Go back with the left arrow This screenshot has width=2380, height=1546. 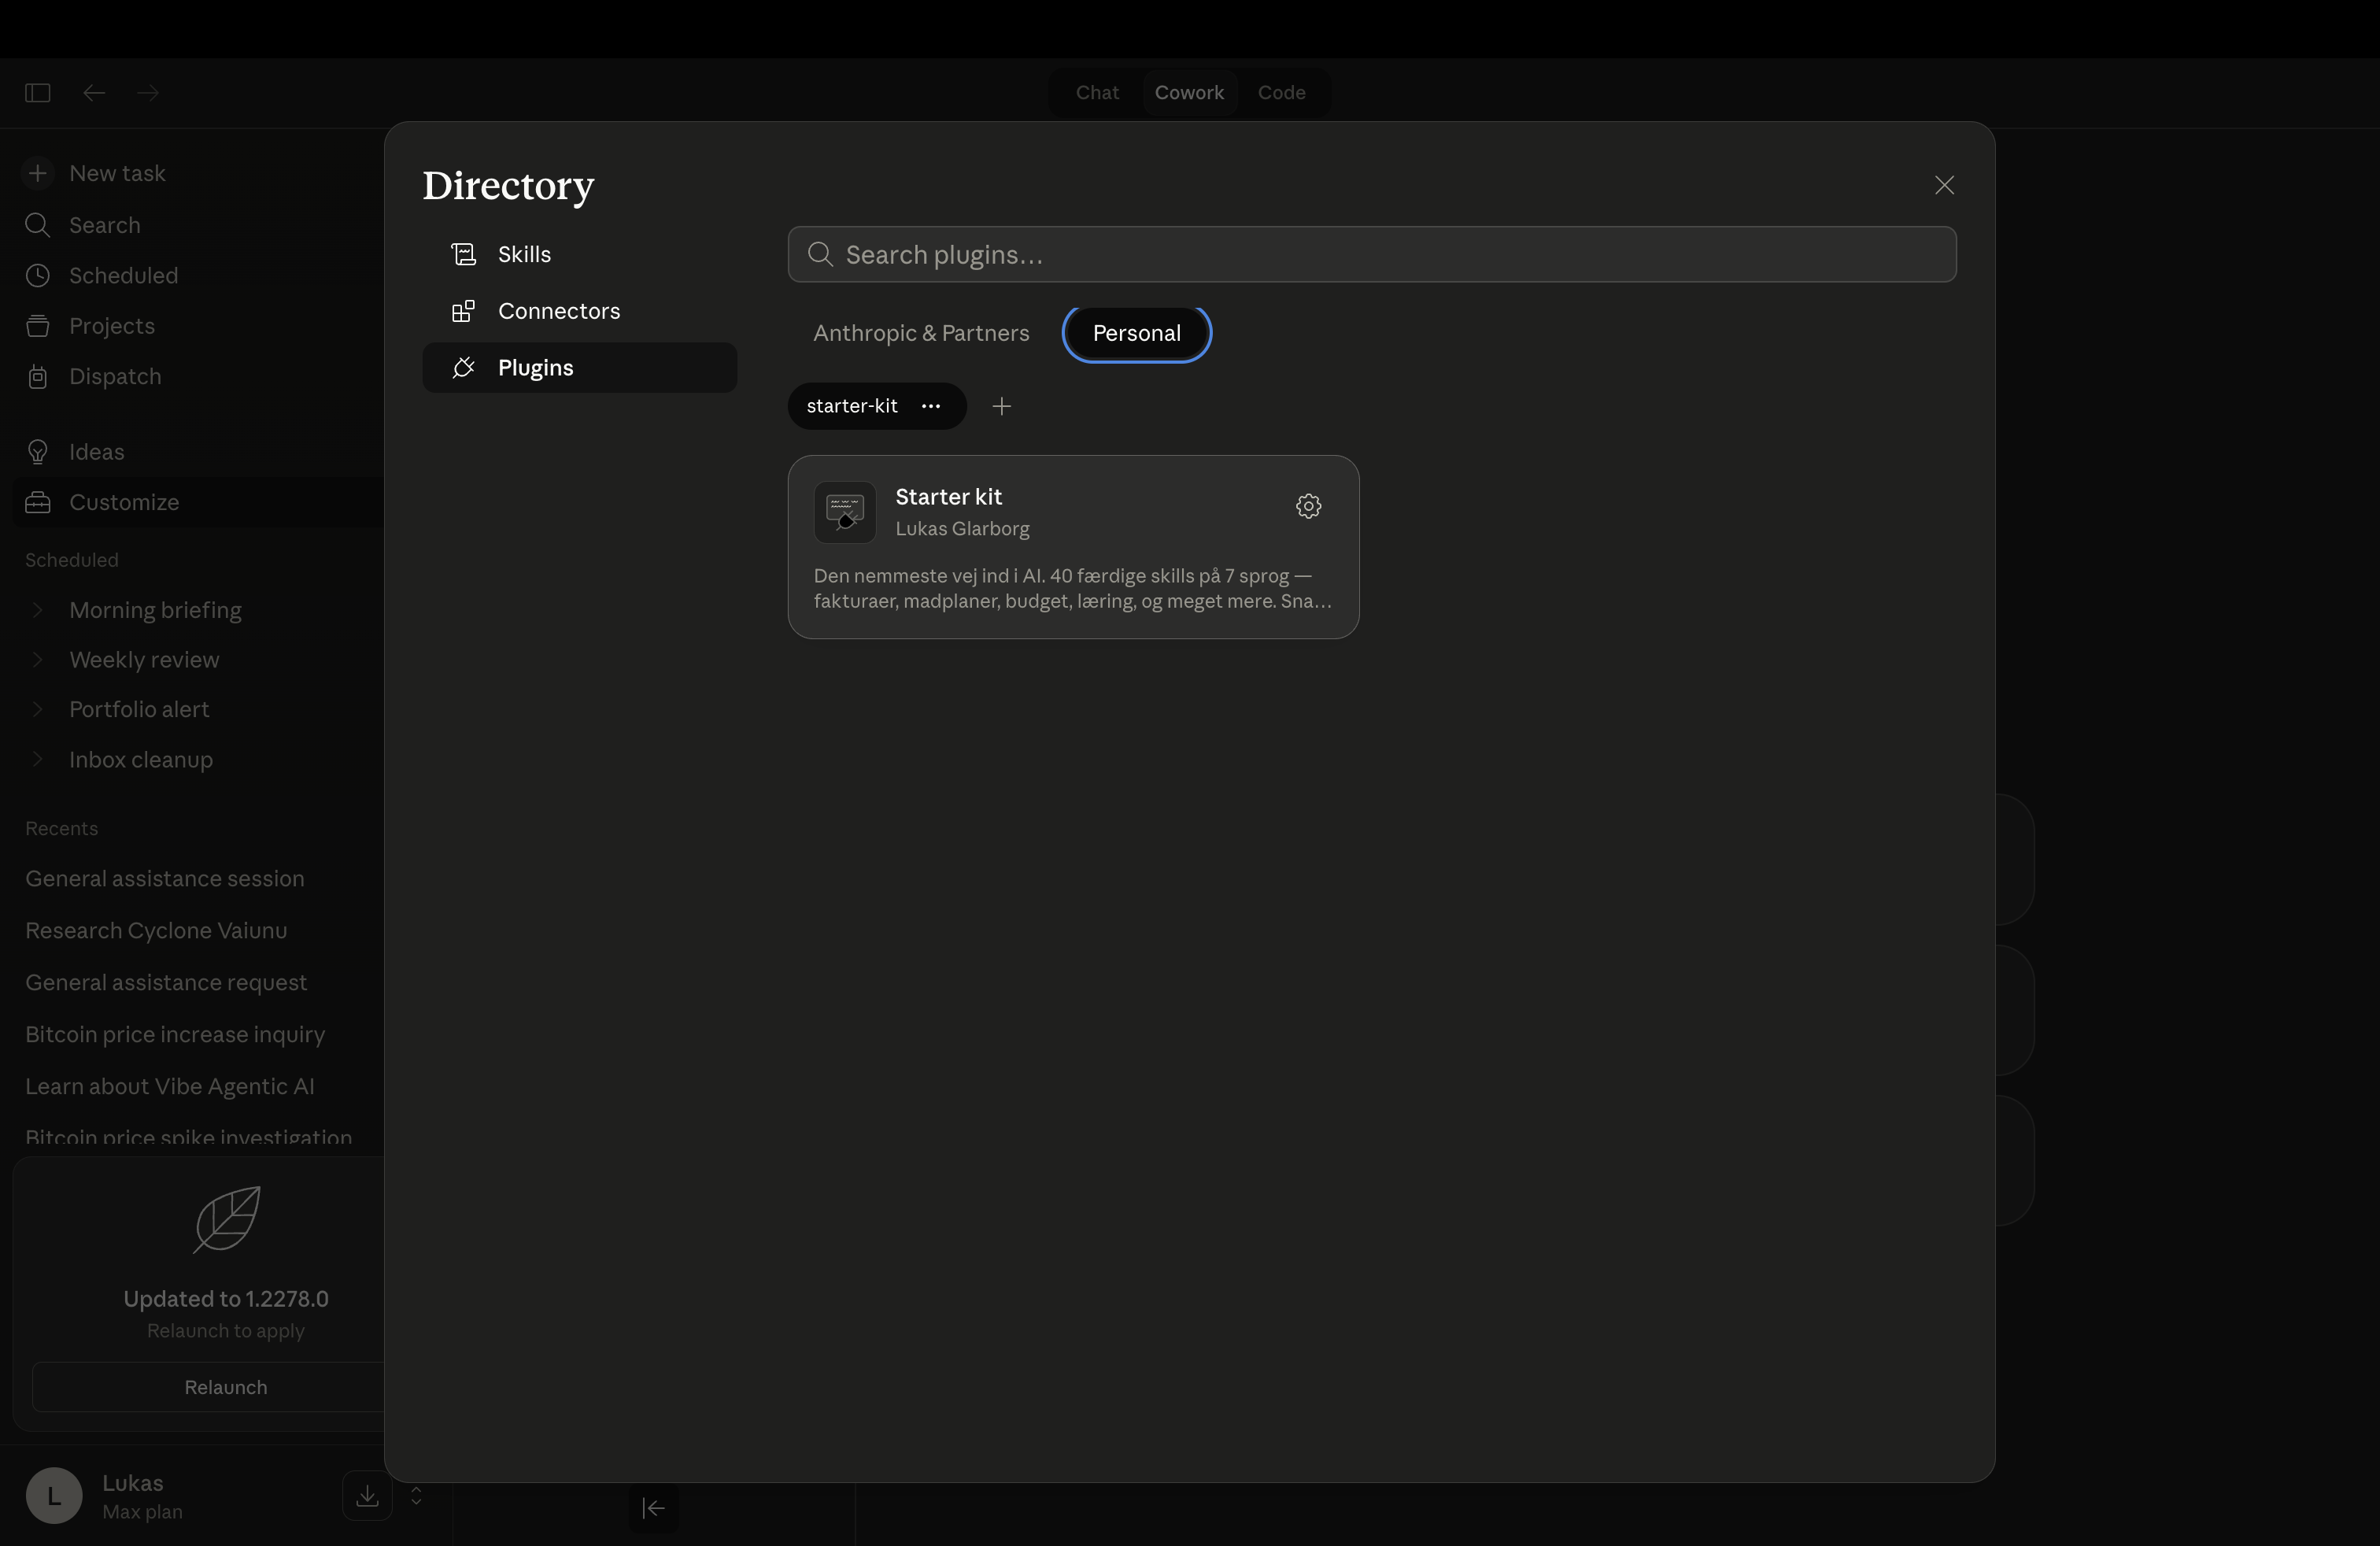(94, 93)
